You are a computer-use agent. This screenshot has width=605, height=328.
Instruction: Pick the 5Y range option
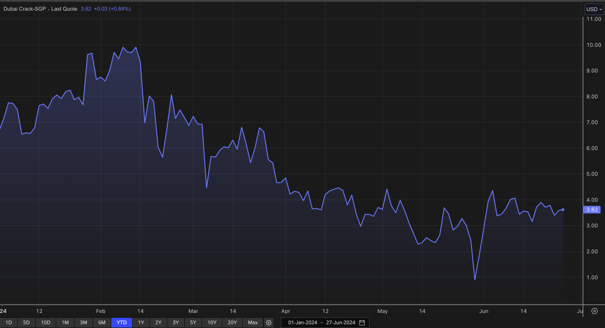(x=193, y=323)
